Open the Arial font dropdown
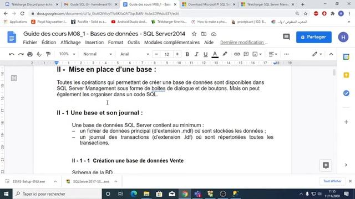The image size is (355, 199). pyautogui.click(x=134, y=54)
